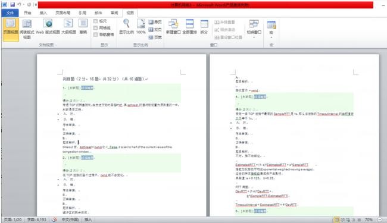Click word count 字数: 6,193 in status bar

click(36, 219)
